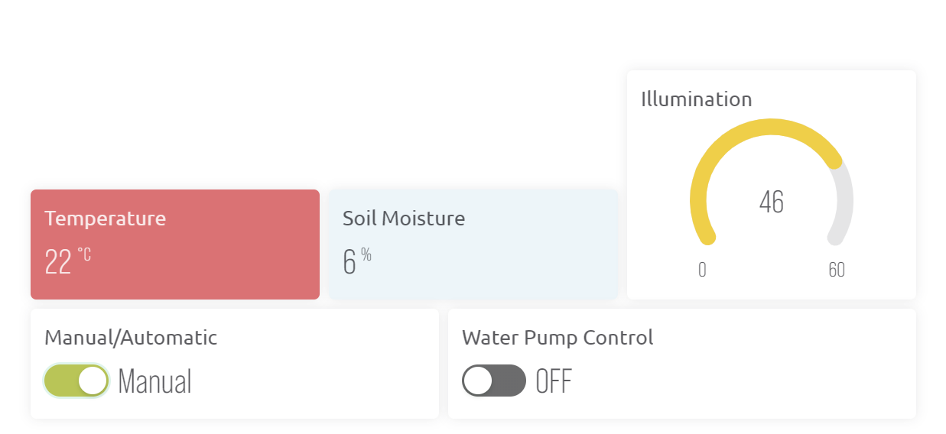
Task: Click the 46 value in the gauge
Action: (x=772, y=202)
